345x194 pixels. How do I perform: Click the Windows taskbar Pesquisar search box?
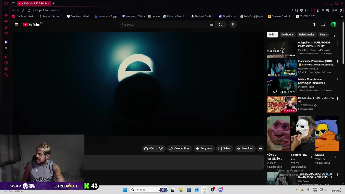149,190
